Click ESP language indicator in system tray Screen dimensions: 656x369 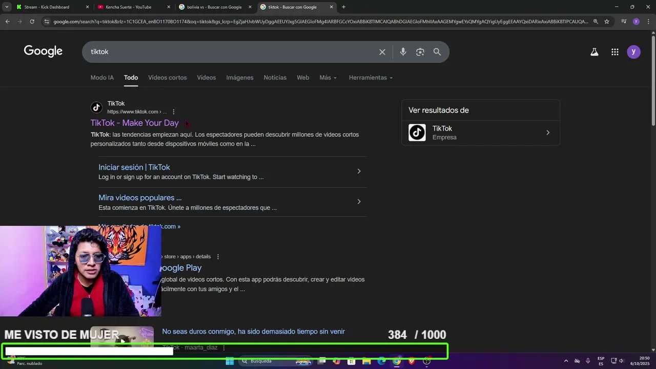click(601, 361)
